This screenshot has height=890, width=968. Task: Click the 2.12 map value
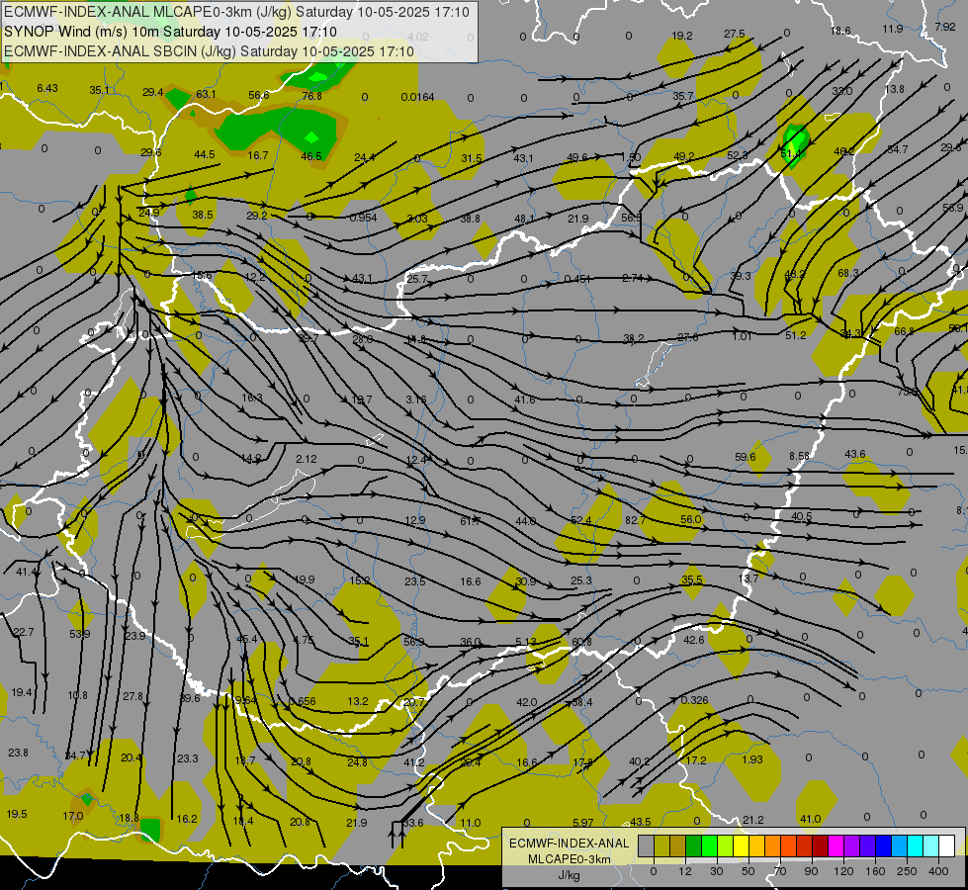(307, 459)
